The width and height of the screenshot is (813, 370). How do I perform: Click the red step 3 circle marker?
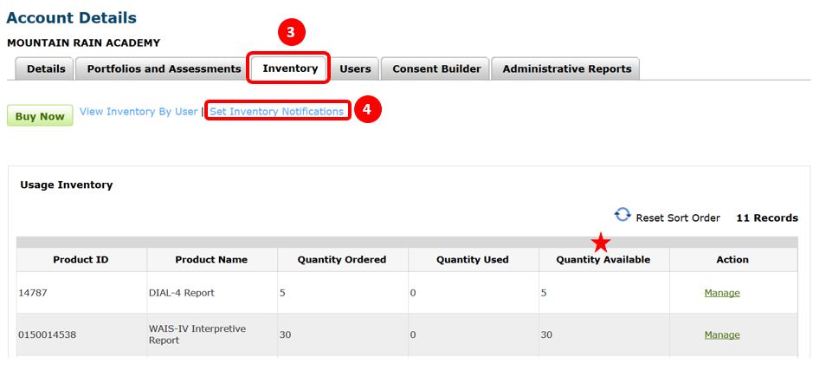tap(291, 33)
